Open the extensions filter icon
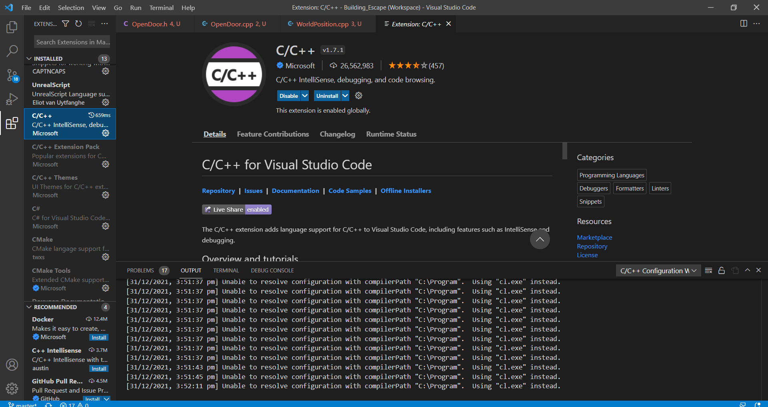Screen dimensions: 768x407 pos(65,24)
